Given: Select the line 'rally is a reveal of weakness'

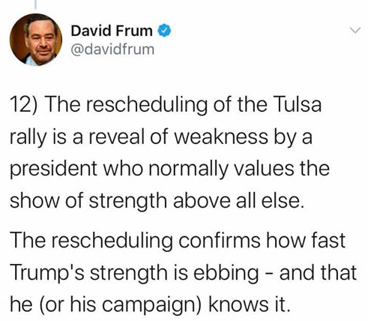Looking at the screenshot, I should tap(139, 137).
